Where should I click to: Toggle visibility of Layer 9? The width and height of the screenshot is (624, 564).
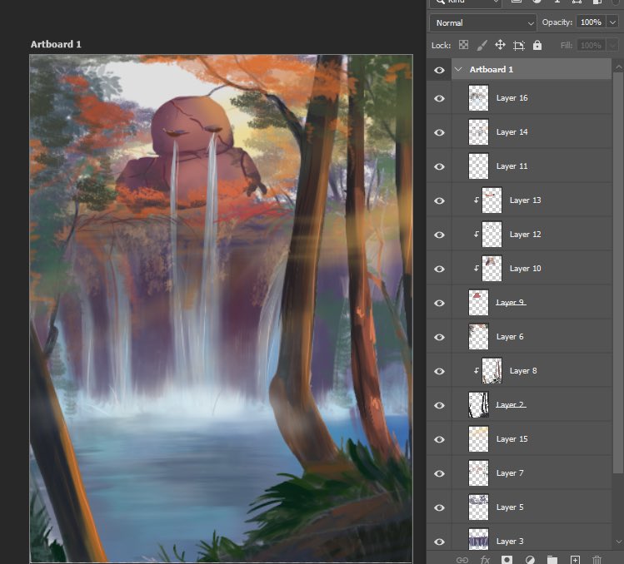tap(439, 304)
